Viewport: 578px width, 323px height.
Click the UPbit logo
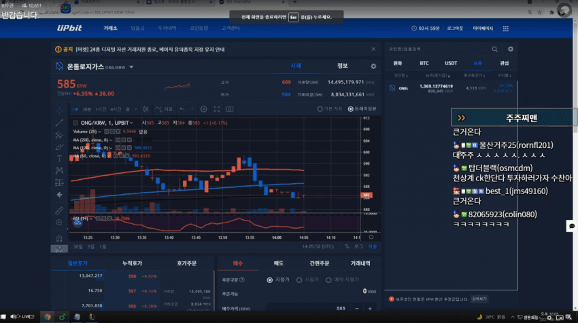click(69, 28)
